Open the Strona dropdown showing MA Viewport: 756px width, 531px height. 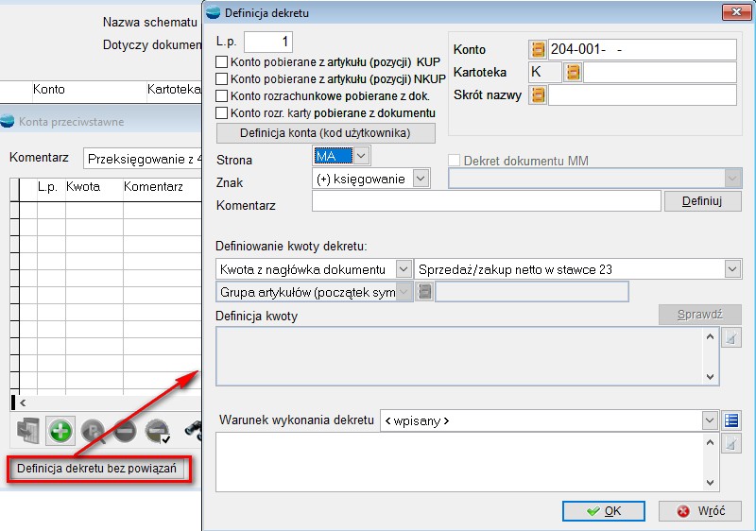click(360, 156)
